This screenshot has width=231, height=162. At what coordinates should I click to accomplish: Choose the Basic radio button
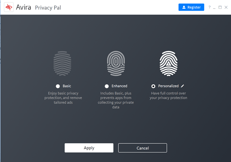[x=58, y=86]
